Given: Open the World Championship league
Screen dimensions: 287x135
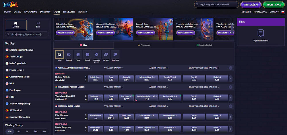Looking at the screenshot, I should 27,104.
